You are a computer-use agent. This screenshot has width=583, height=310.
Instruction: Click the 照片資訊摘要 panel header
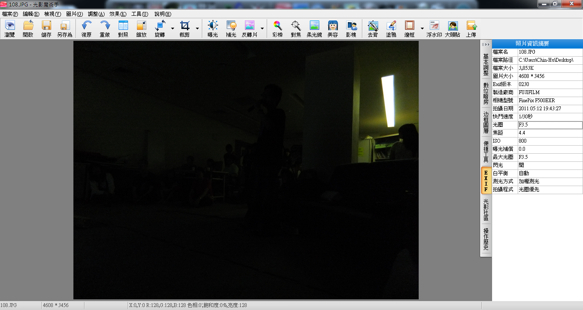click(537, 43)
